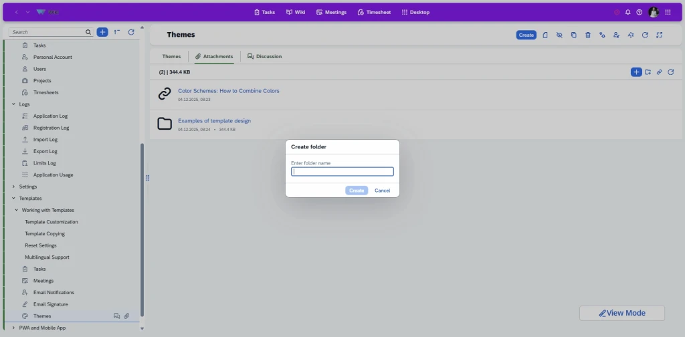Open discussion icon on Themes sidebar row
685x337 pixels.
point(116,316)
